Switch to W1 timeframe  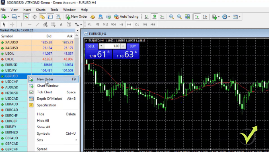(145, 25)
